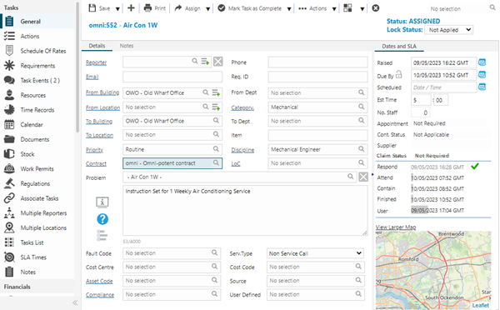500x310 pixels.
Task: Click the list icon below help icon
Action: point(102,235)
